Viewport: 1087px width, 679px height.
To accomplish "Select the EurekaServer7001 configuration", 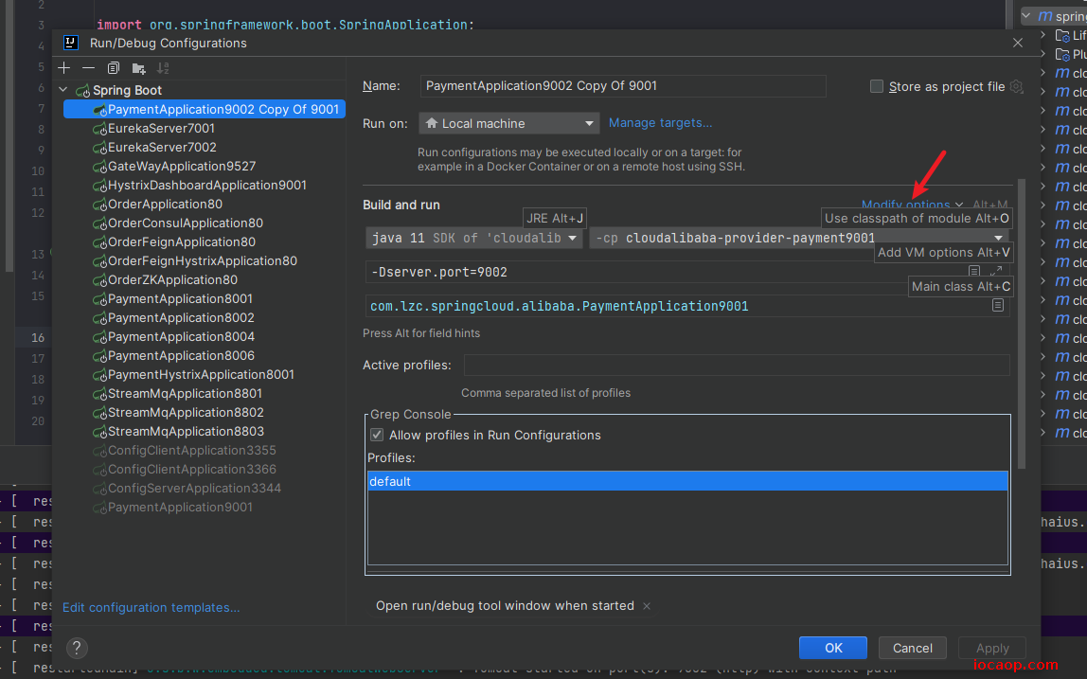I will click(x=161, y=128).
